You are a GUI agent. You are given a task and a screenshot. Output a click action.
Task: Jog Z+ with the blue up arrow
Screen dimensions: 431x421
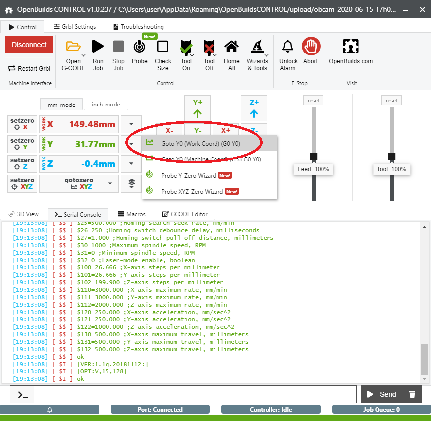click(x=254, y=108)
